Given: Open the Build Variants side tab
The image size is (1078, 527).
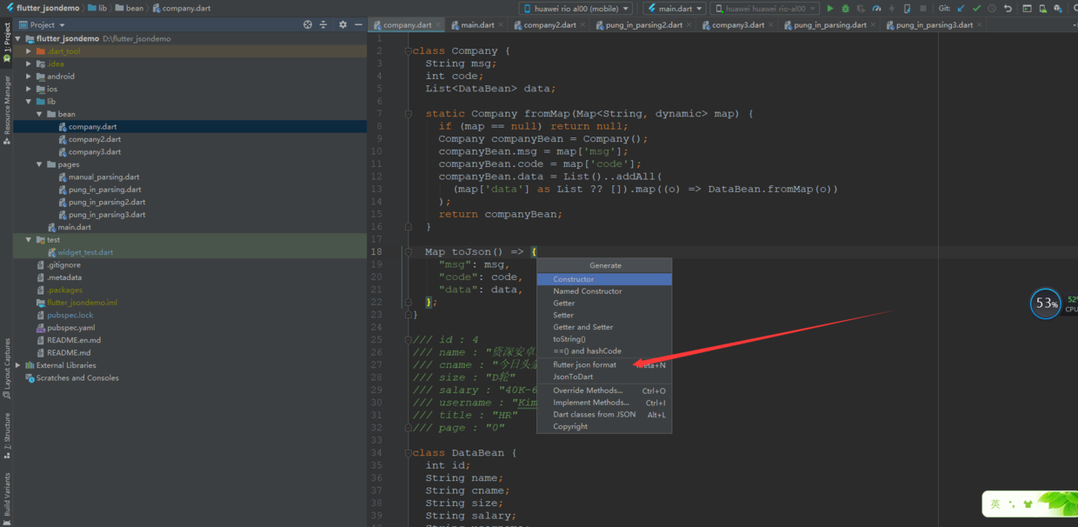Looking at the screenshot, I should (7, 497).
